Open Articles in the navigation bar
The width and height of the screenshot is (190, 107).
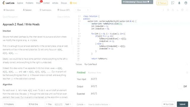tap(55, 3)
